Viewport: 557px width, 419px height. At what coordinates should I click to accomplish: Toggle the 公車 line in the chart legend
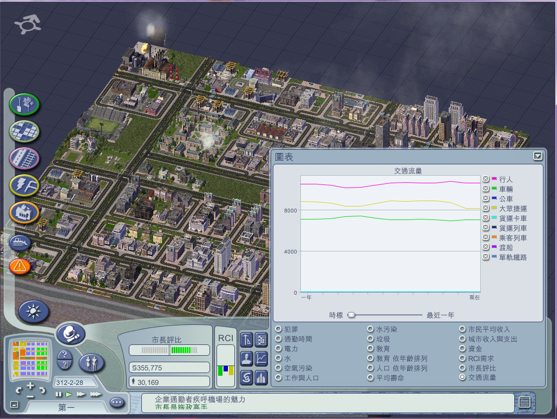pos(486,198)
